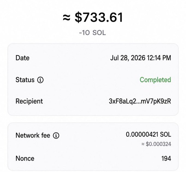Click the Status label text
This screenshot has height=172, width=186.
point(25,80)
